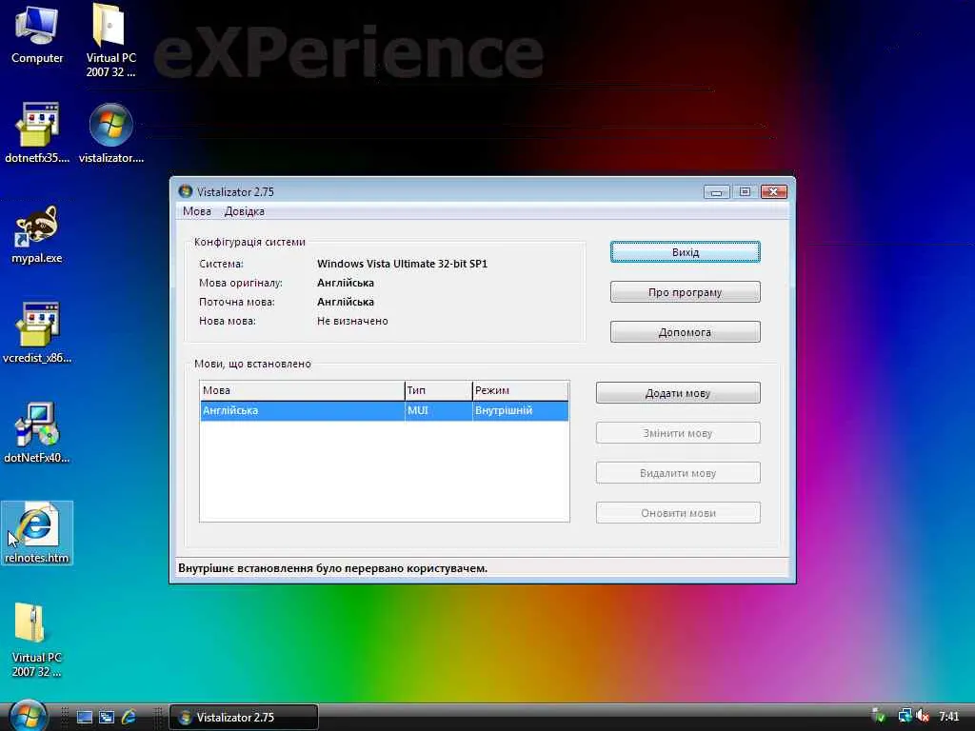The image size is (975, 731).
Task: Click Switch between windows quick launch icon
Action: tap(107, 718)
